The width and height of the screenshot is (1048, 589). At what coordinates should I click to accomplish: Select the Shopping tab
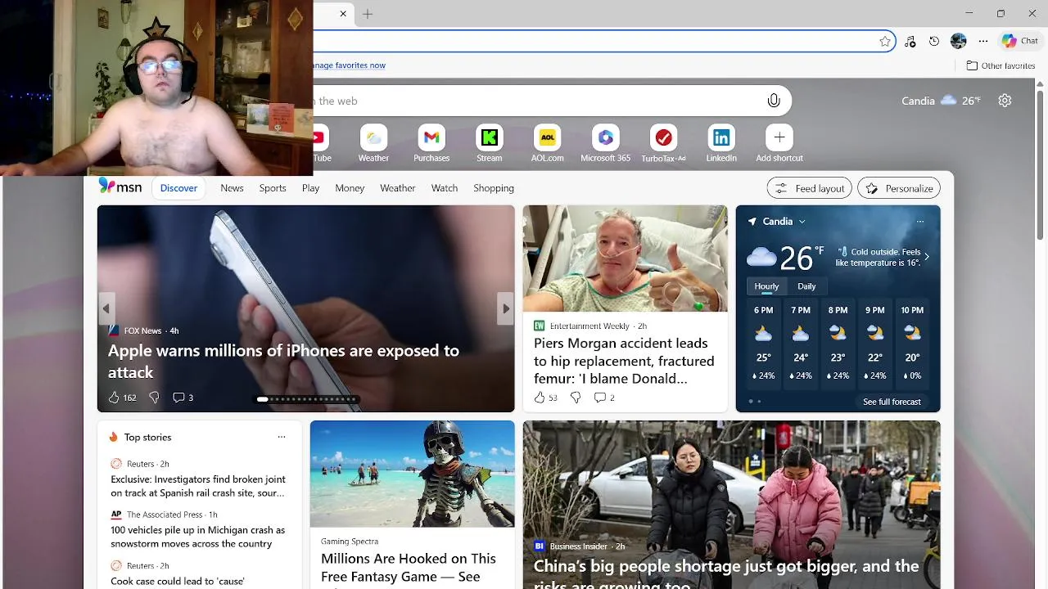494,188
